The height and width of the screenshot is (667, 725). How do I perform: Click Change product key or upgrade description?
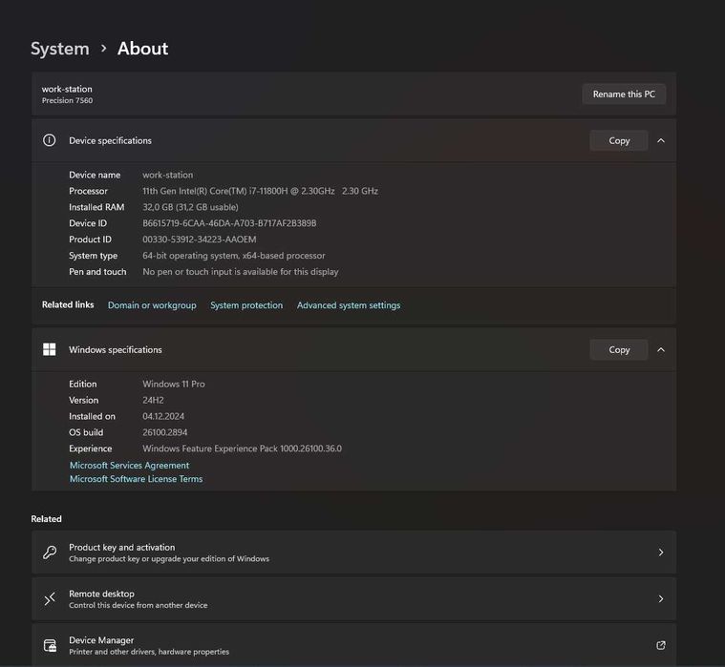[169, 558]
